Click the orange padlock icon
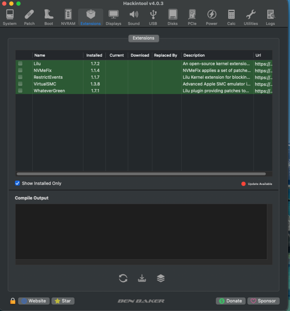 (x=13, y=301)
